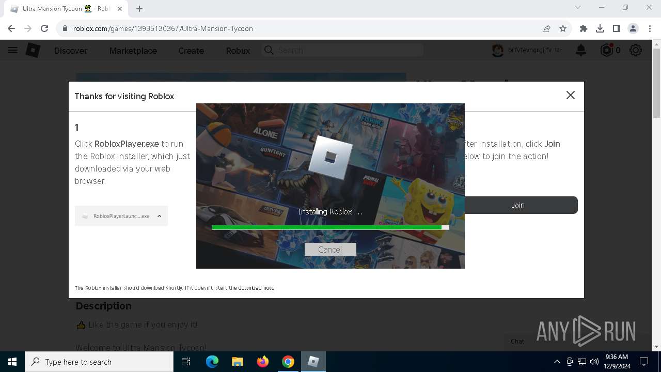Click the Join button in dialog
This screenshot has width=661, height=372.
518,205
